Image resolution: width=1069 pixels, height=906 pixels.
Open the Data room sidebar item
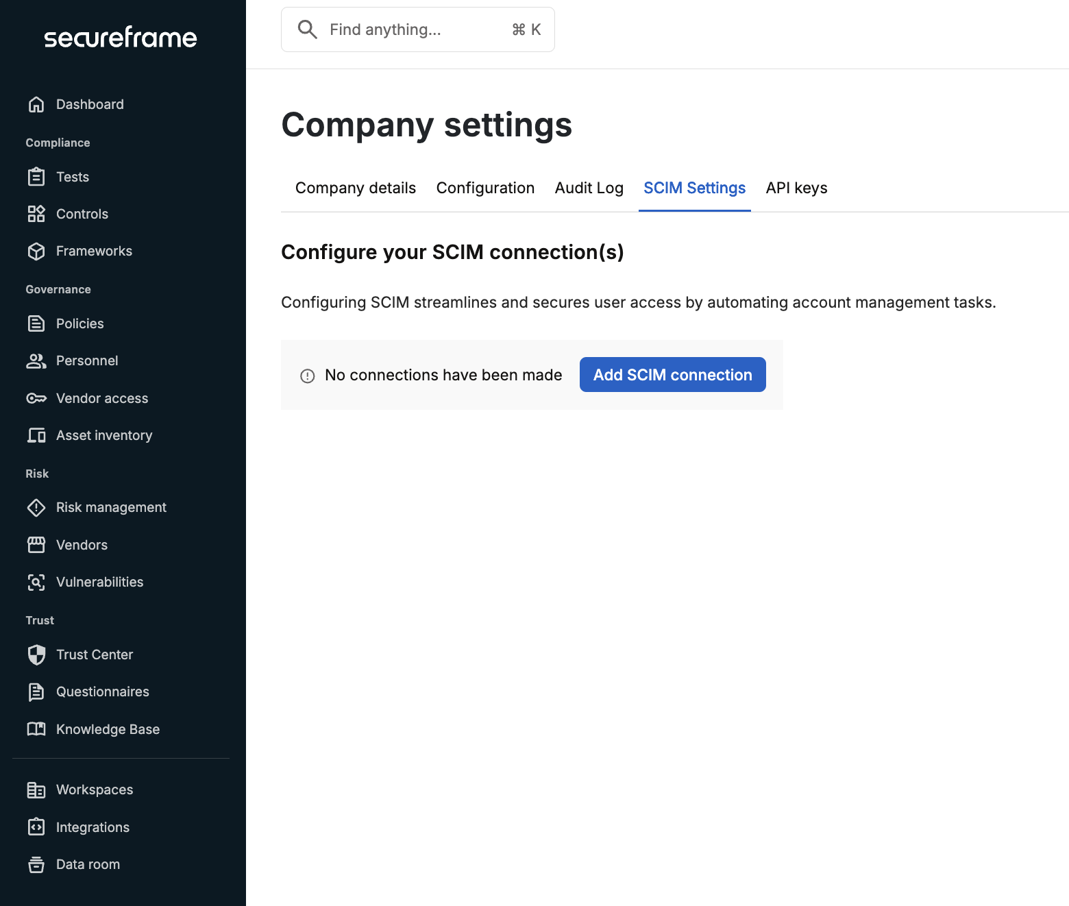tap(88, 864)
